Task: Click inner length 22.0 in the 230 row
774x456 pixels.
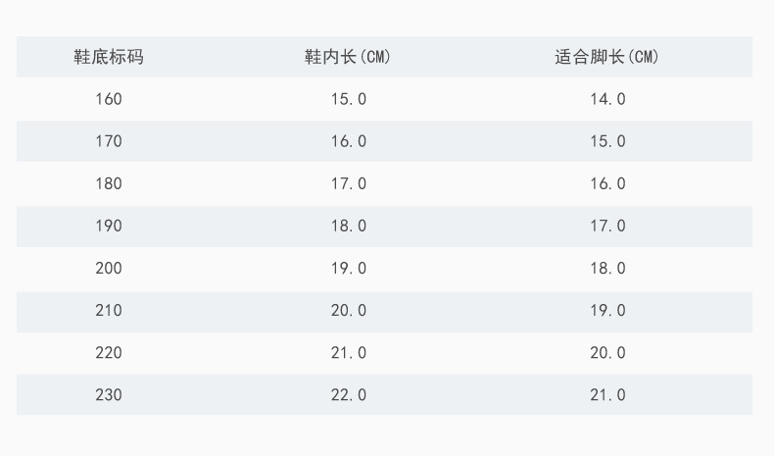Action: [x=348, y=394]
